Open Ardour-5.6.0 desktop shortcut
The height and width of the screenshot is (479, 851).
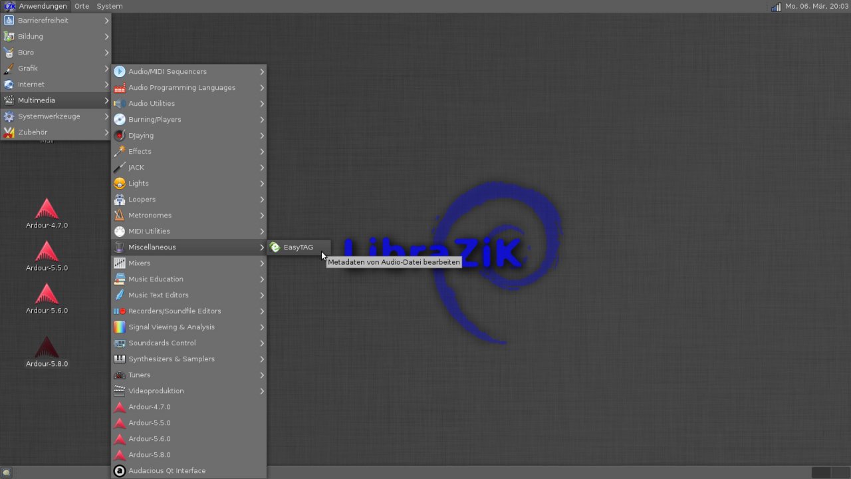47,298
